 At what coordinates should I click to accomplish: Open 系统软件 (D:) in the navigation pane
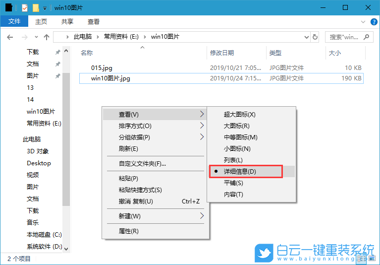45,247
